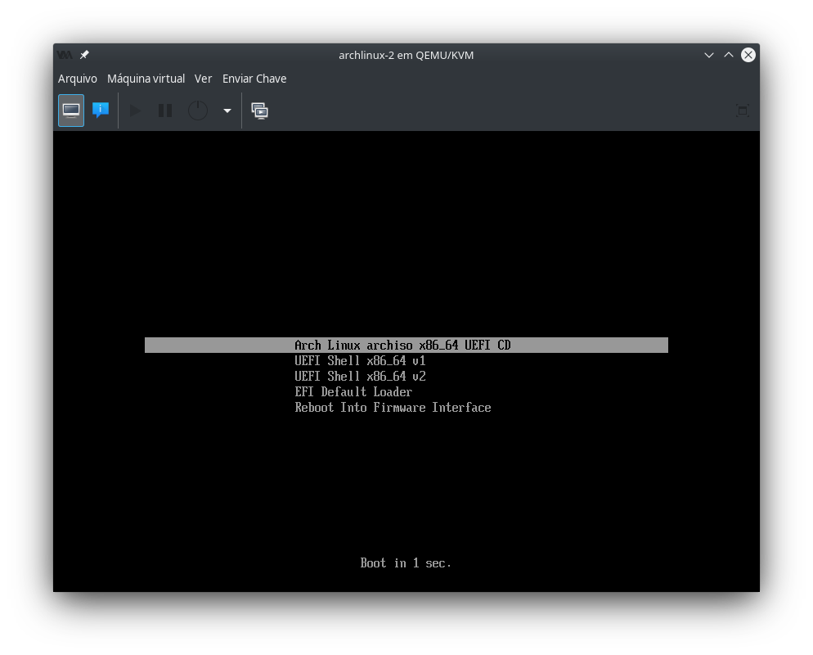813x655 pixels.
Task: Select UEFI Shell x86_64 v2 entry
Action: click(360, 377)
